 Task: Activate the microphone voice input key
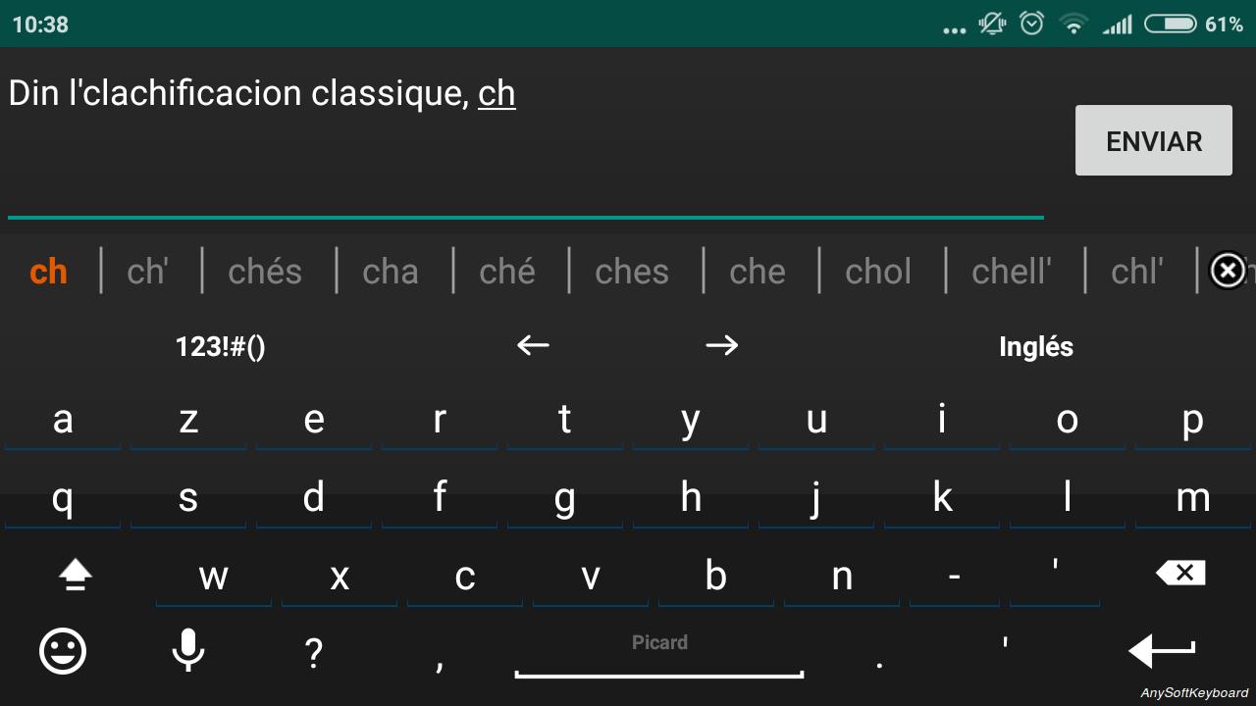[187, 651]
